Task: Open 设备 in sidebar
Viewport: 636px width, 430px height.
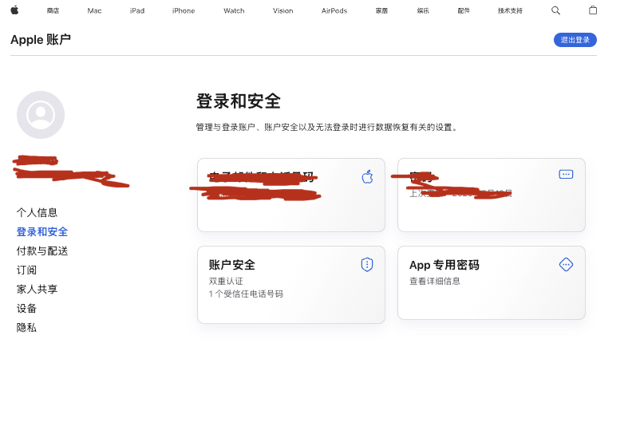Action: click(27, 308)
